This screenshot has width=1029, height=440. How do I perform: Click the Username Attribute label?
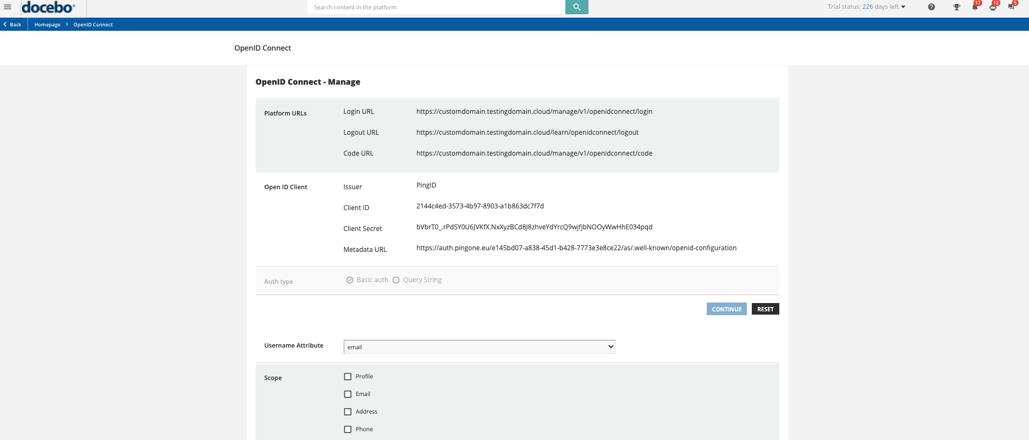[x=294, y=345]
